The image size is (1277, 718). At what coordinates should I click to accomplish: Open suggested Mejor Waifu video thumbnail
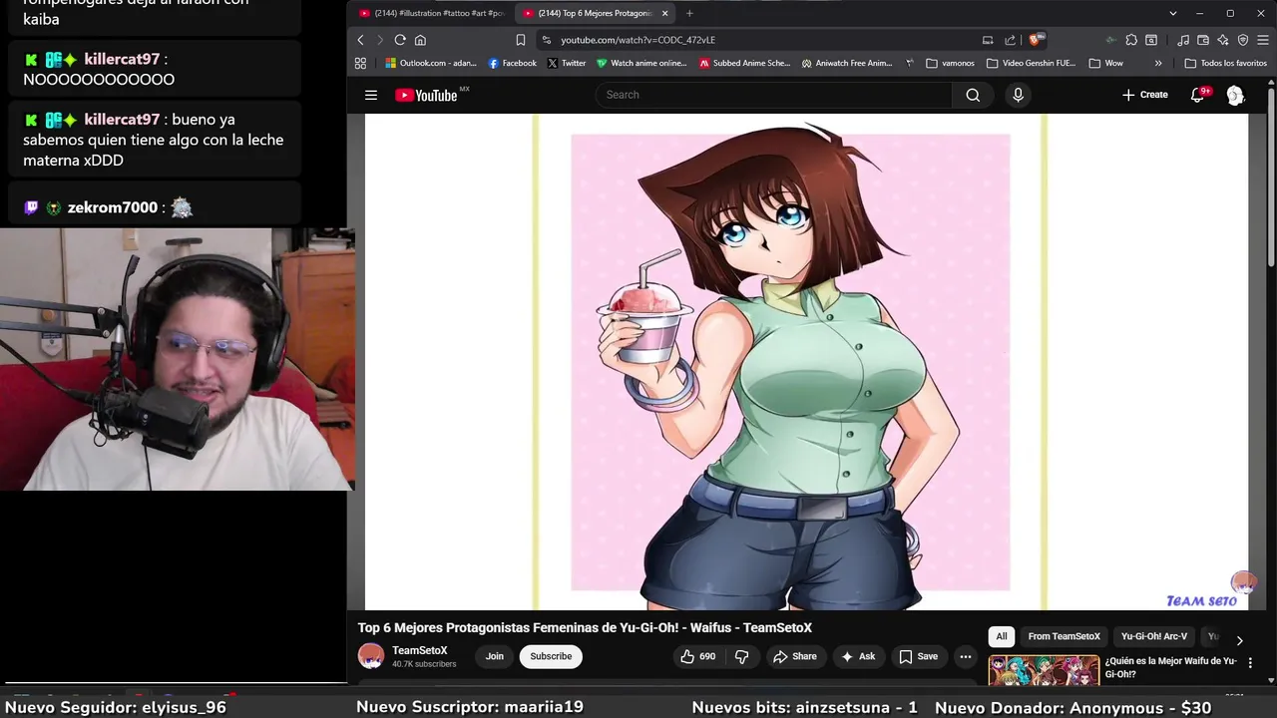(x=1044, y=671)
